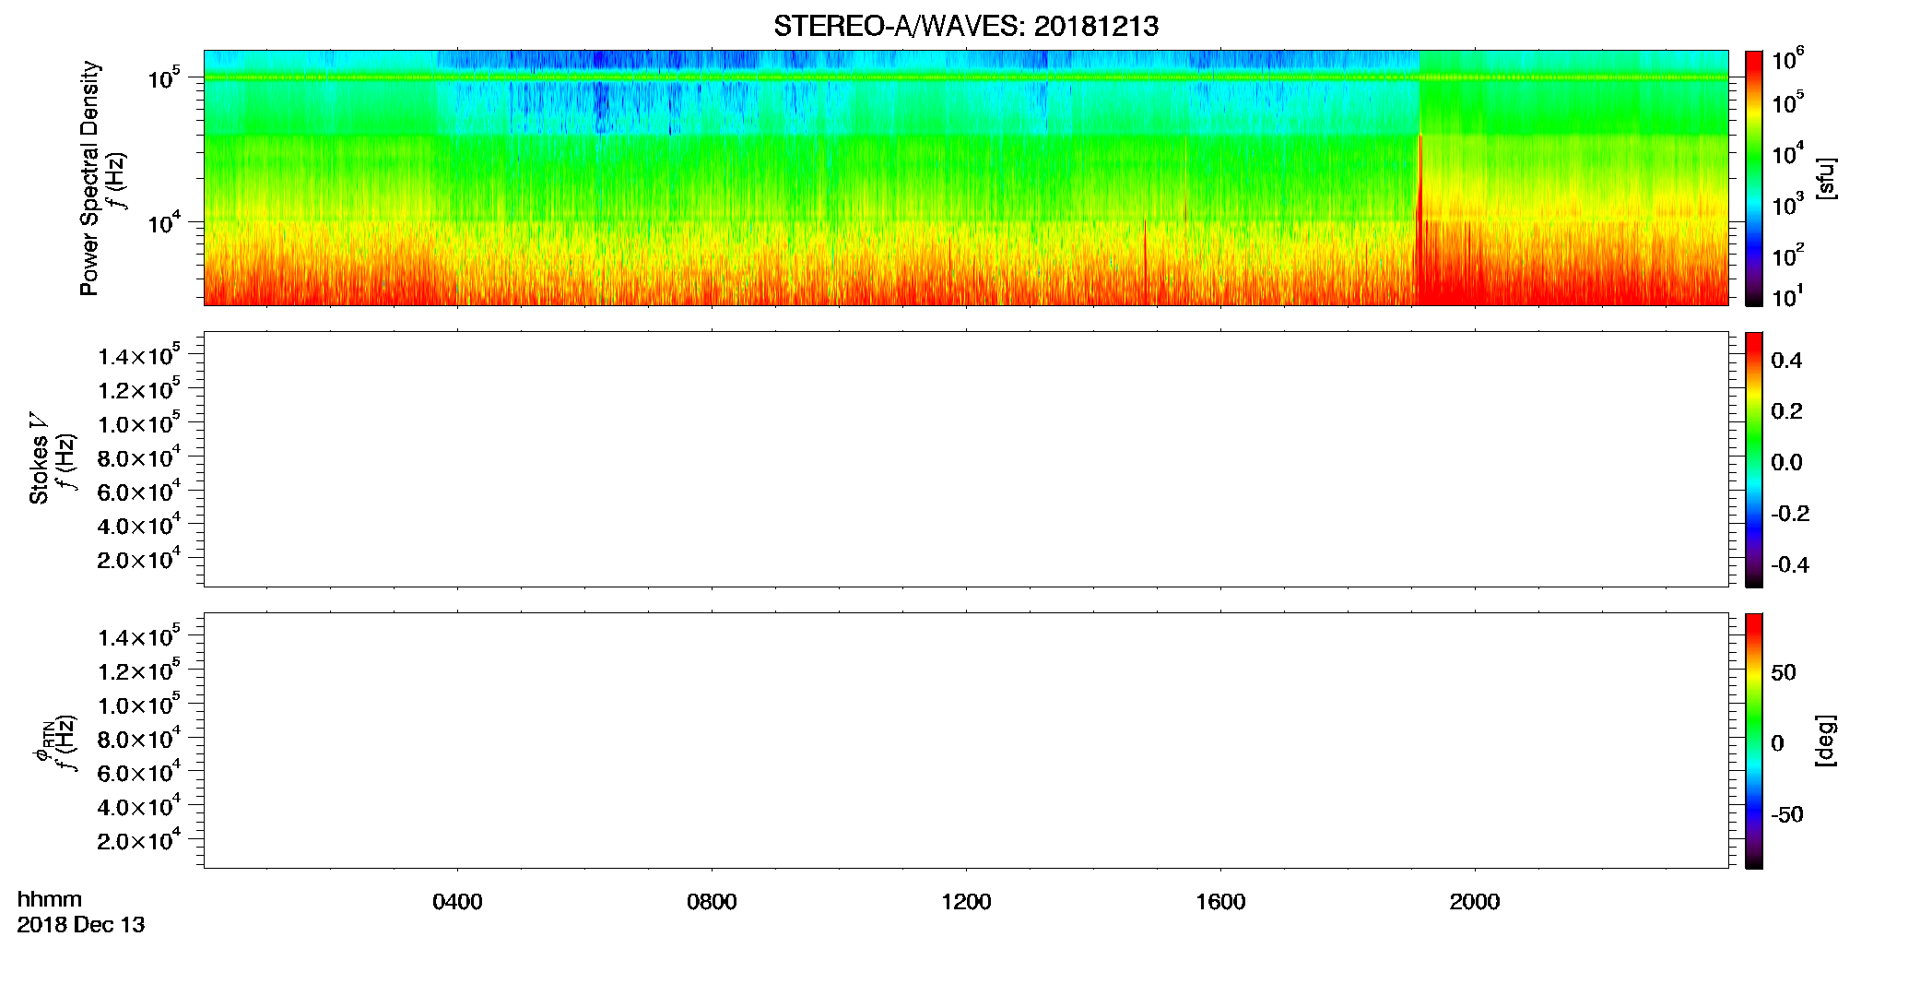The height and width of the screenshot is (996, 1932).
Task: Click the empty Stokes V plot panel
Action: coord(966,459)
